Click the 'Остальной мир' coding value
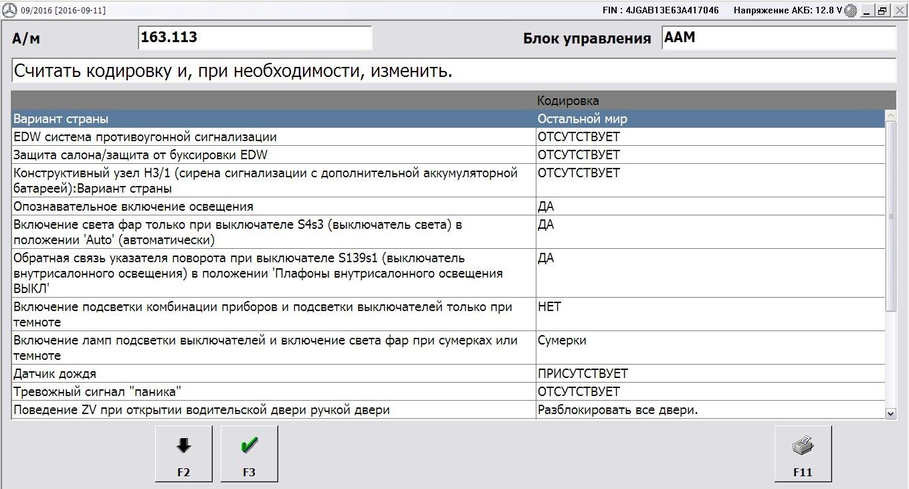909x489 pixels. tap(583, 119)
